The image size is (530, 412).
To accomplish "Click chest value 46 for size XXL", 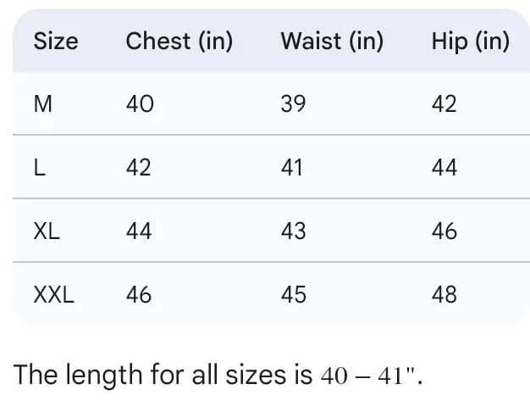I will pos(139,294).
